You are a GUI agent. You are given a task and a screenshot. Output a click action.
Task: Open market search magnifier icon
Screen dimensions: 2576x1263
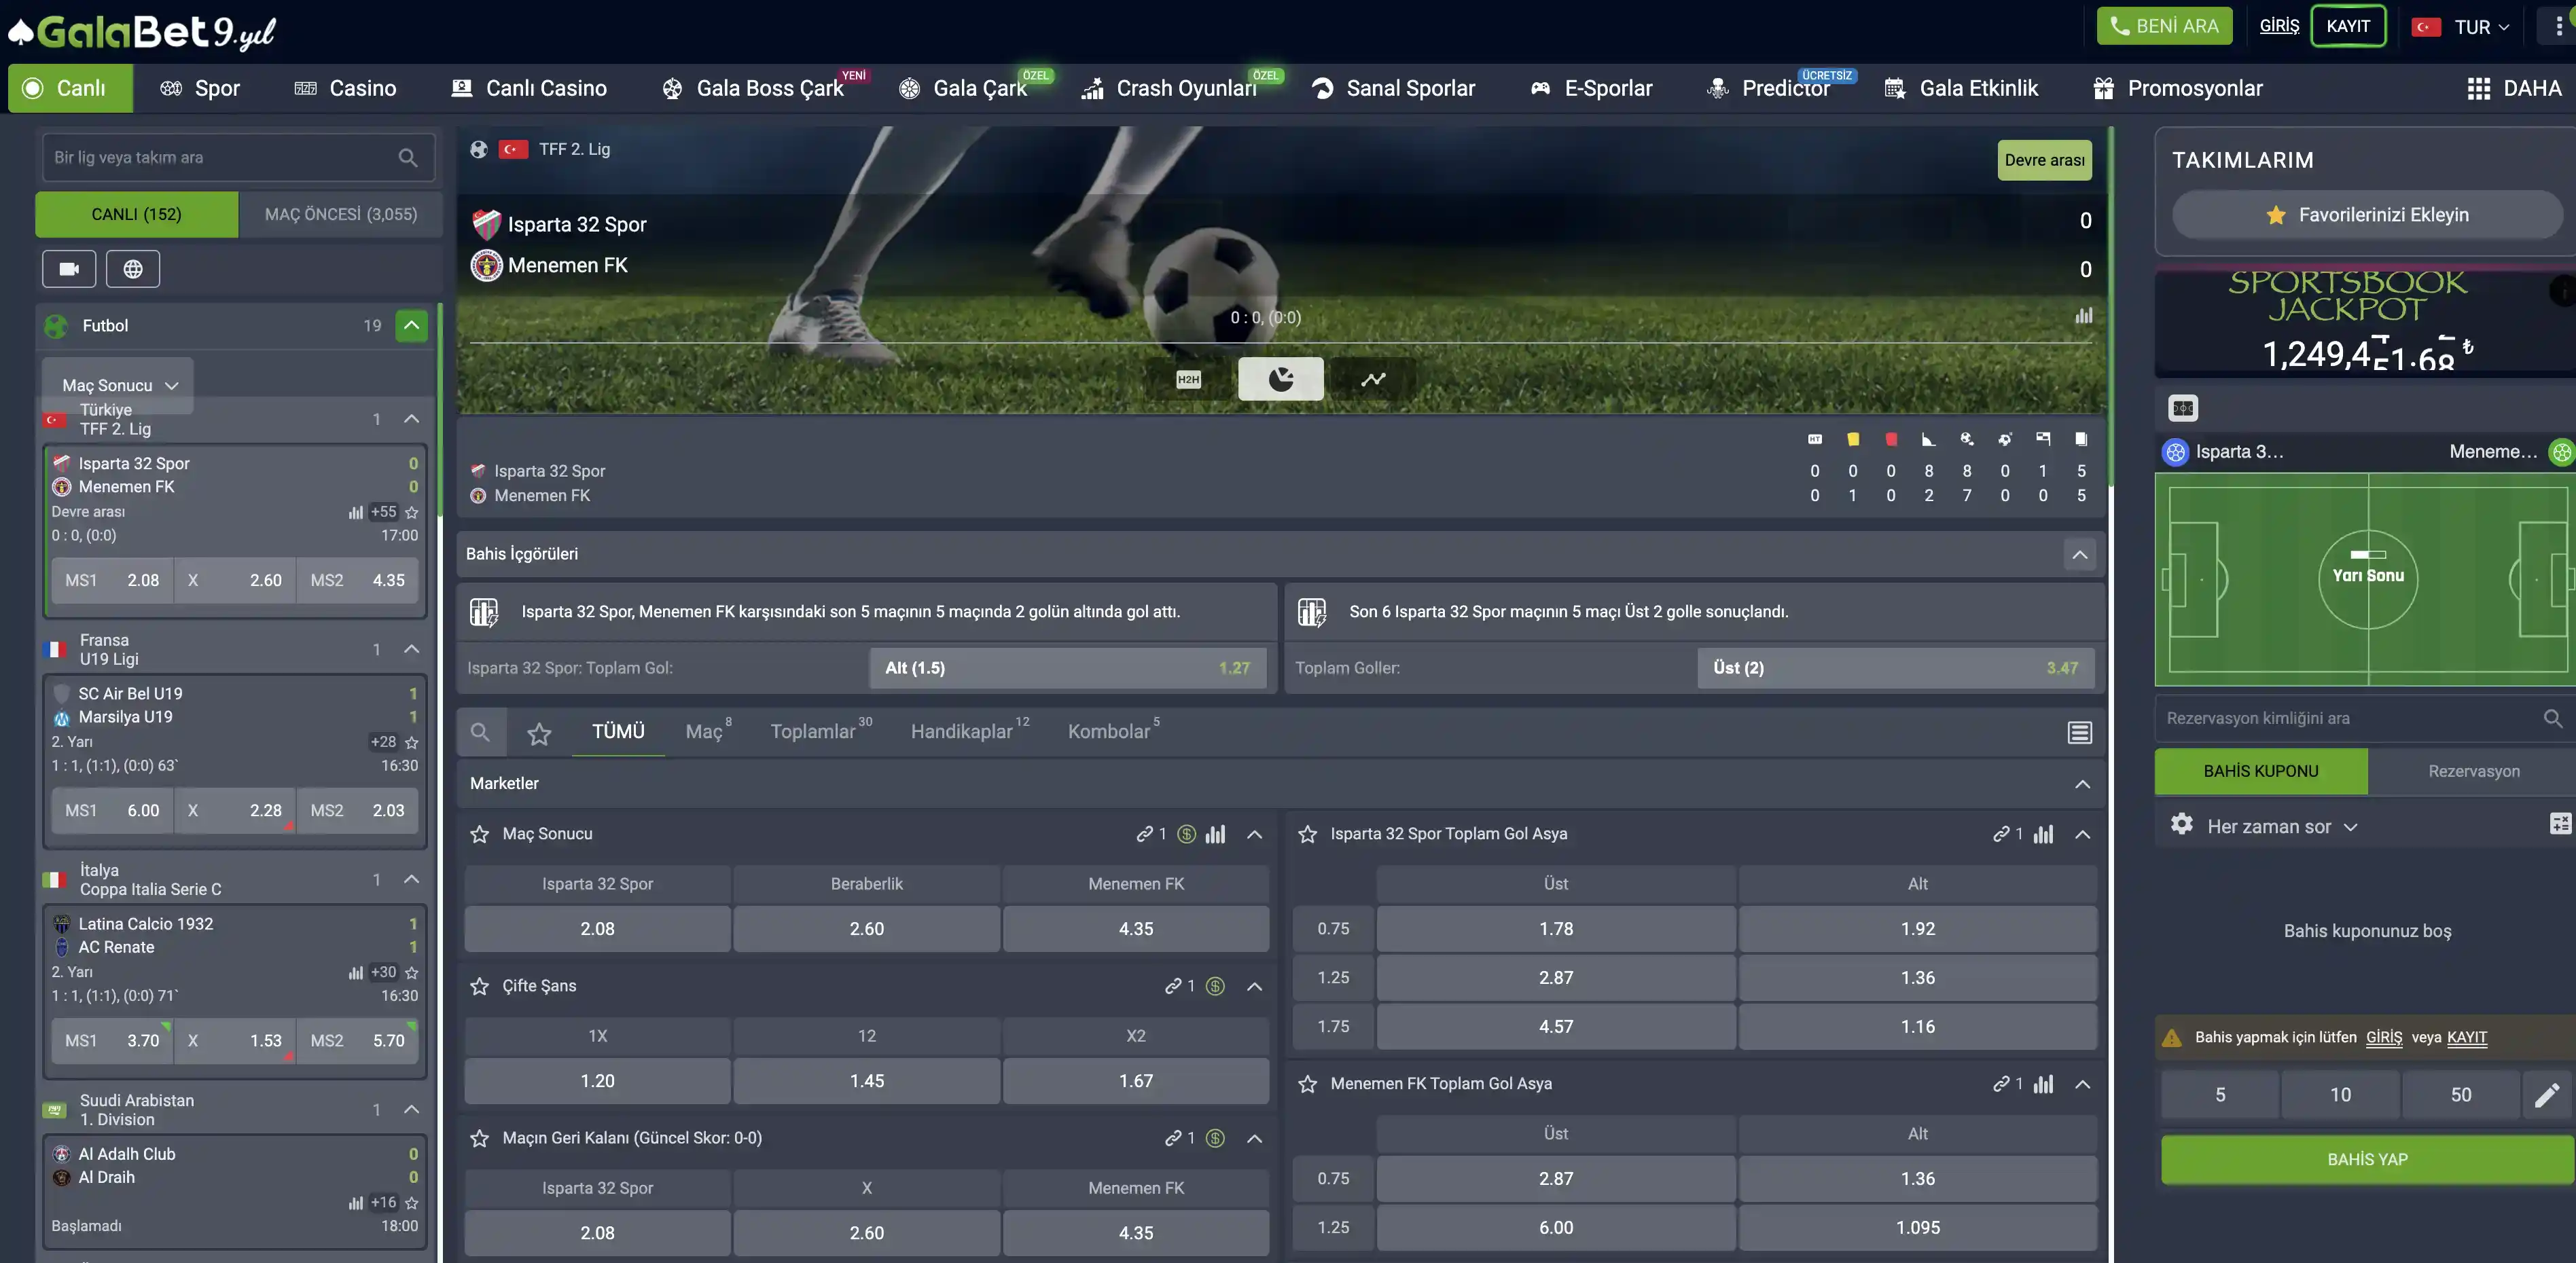[480, 733]
